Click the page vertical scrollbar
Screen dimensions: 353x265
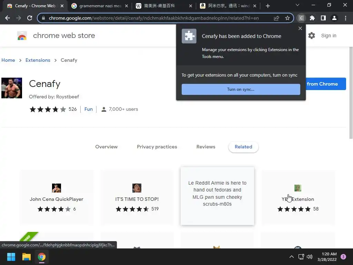351,93
